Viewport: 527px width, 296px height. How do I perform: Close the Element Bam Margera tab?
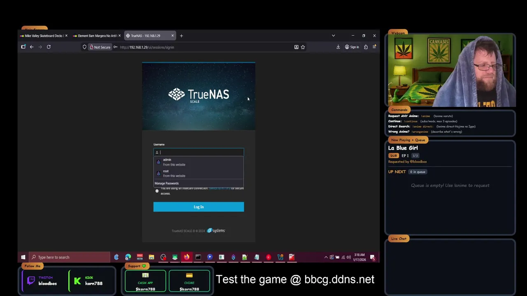[119, 36]
